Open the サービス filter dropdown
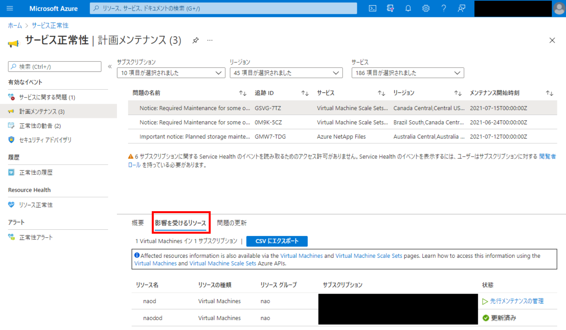The height and width of the screenshot is (330, 566). 408,73
